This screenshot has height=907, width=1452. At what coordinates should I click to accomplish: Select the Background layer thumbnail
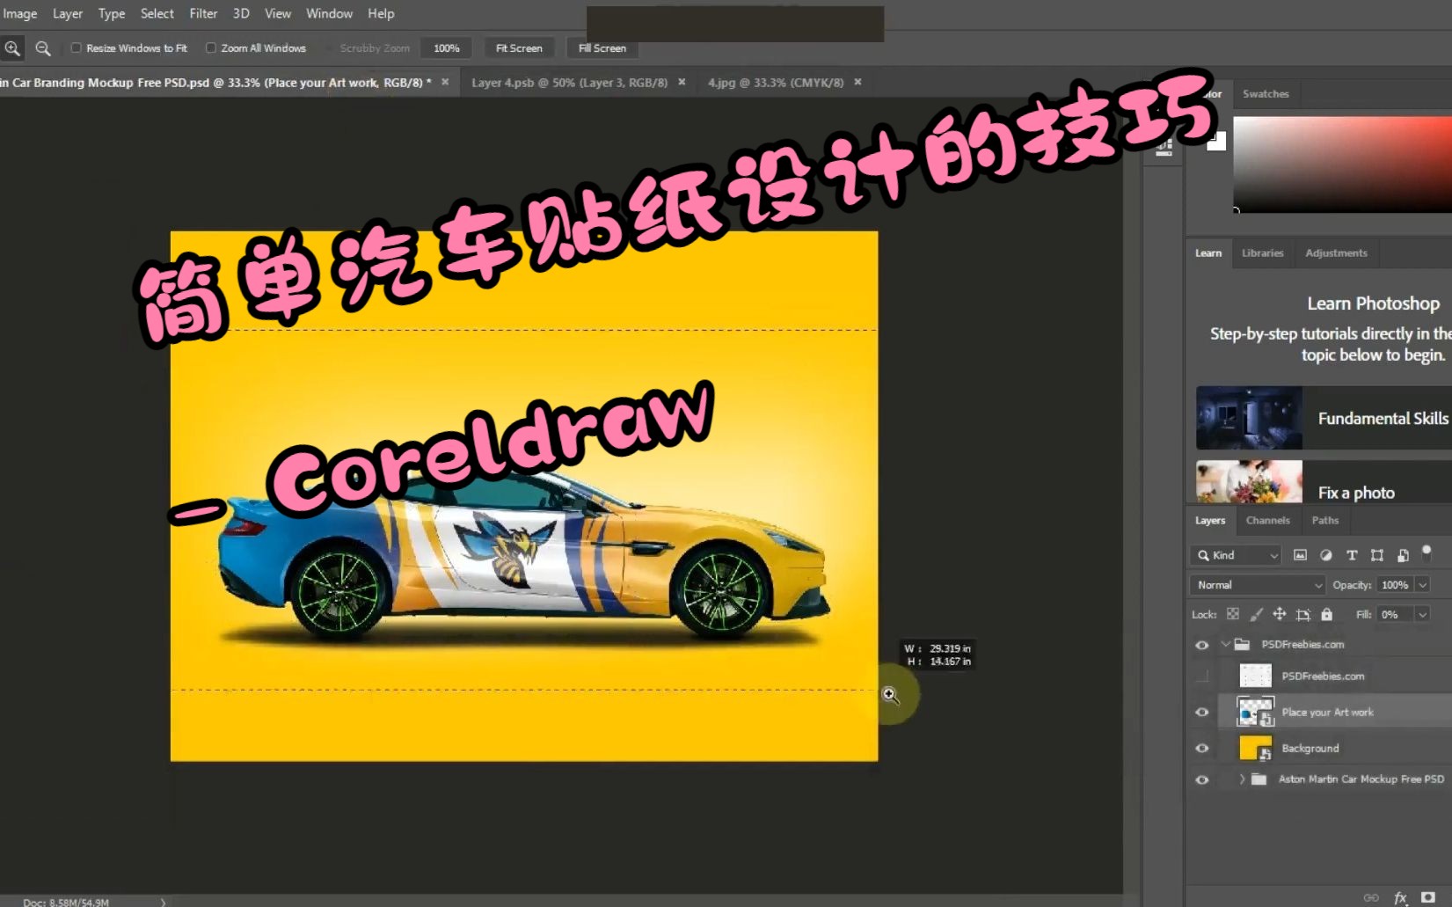tap(1255, 748)
